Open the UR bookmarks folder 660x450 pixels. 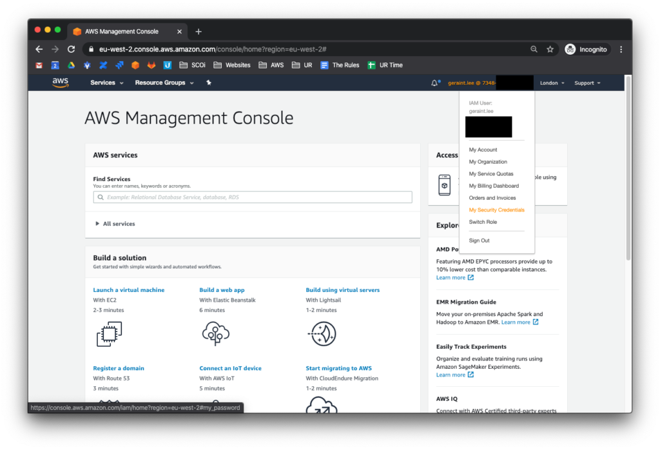(302, 65)
